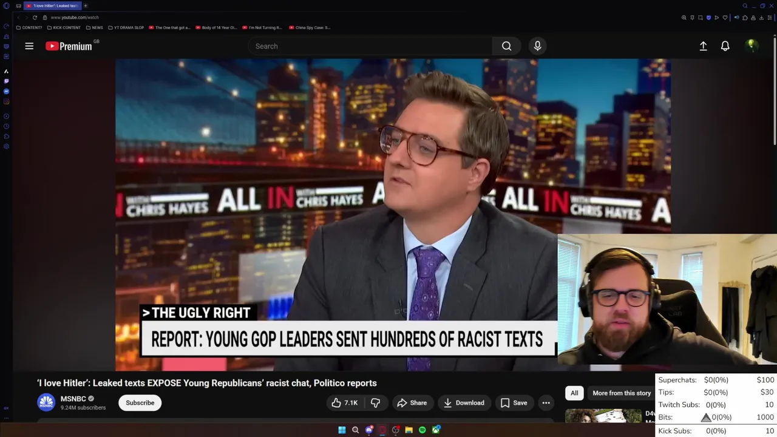Click the page vertical scrollbar

[775, 91]
